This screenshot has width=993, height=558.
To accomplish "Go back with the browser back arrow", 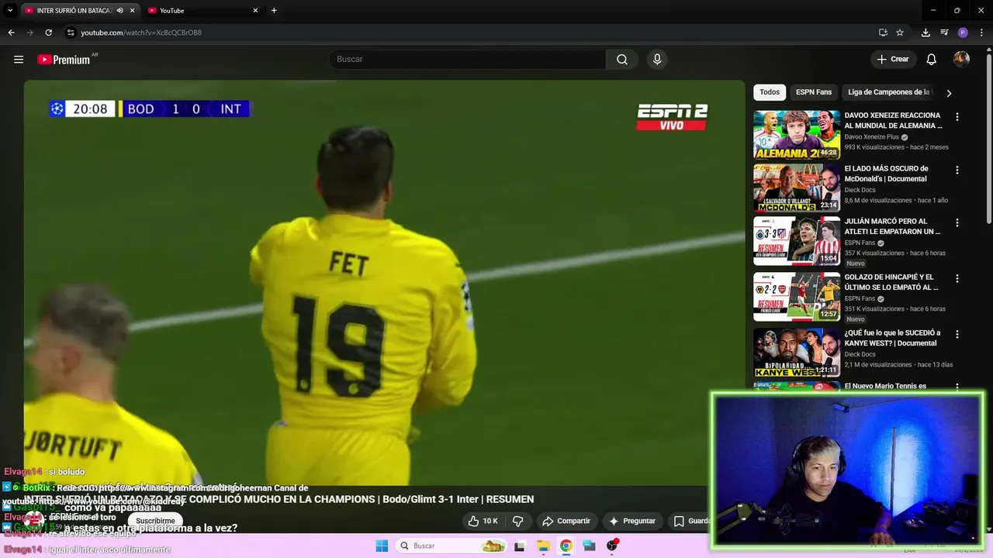I will coord(11,33).
